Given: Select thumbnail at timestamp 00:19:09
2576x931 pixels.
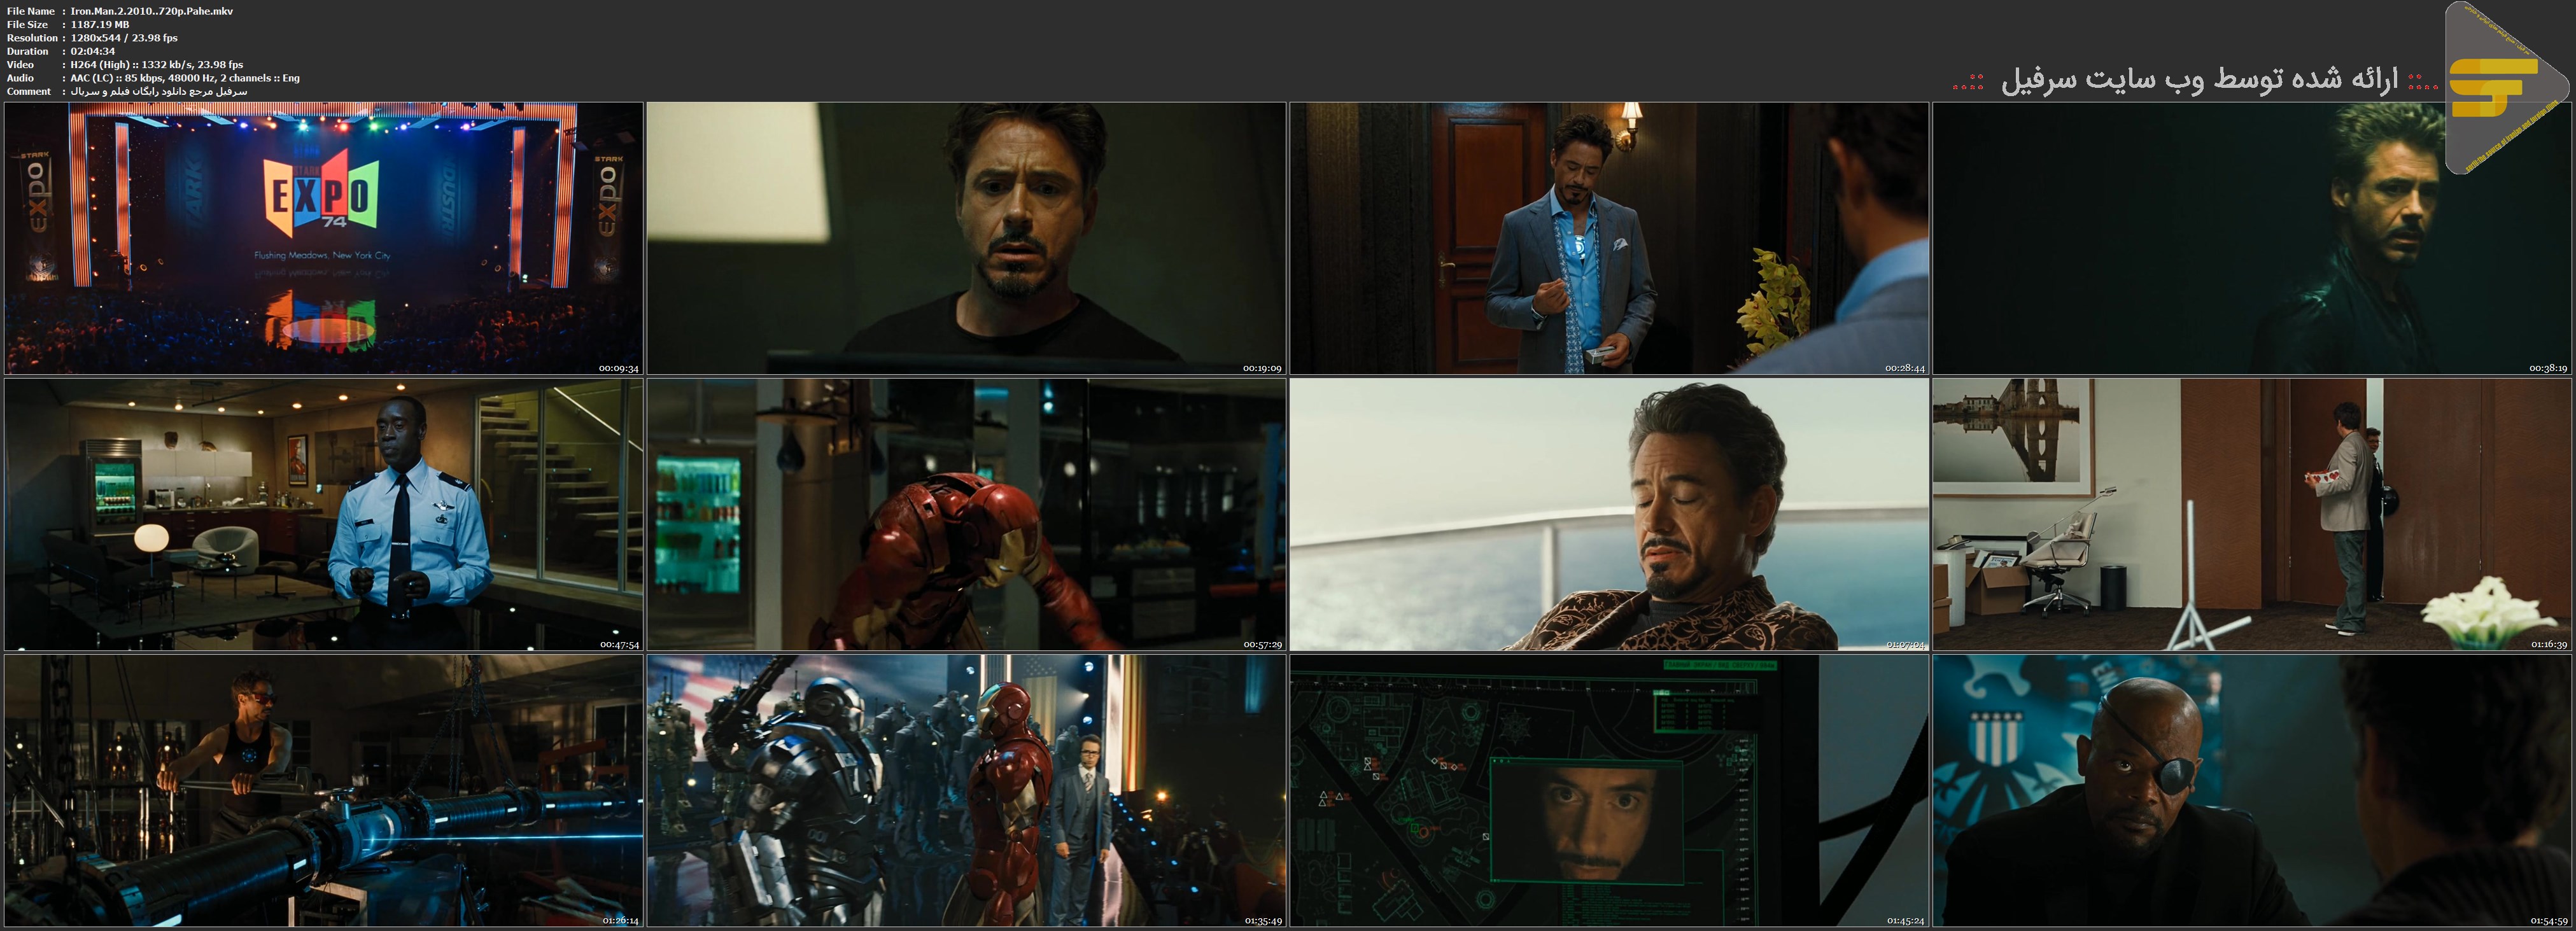Looking at the screenshot, I should (x=966, y=238).
